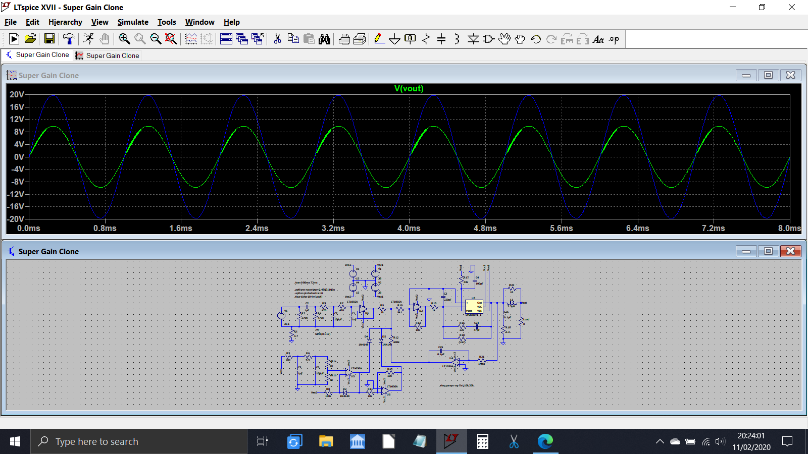Screen dimensions: 808x454
Task: Click the taskbar search box
Action: coord(139,441)
